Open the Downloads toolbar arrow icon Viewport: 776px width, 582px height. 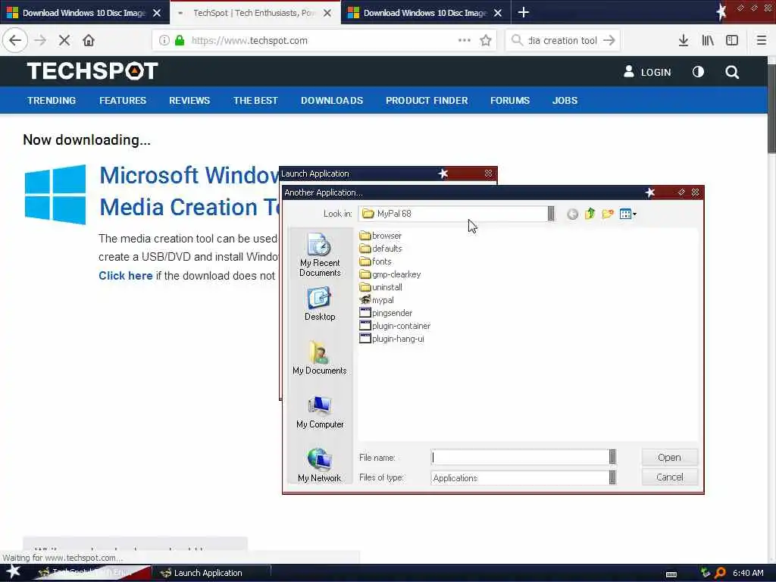tap(684, 41)
